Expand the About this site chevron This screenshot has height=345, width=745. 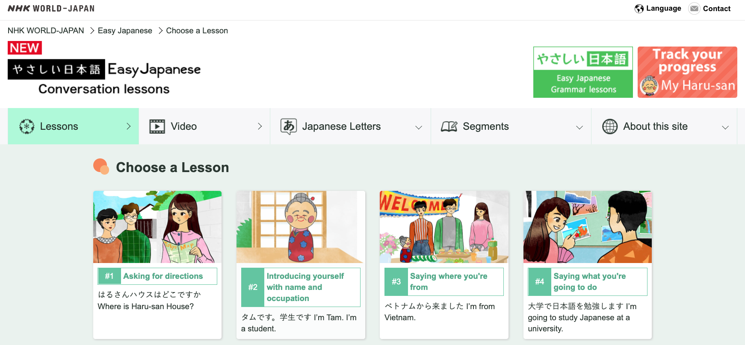coord(725,127)
